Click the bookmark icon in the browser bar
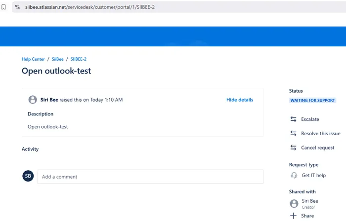Image resolution: width=346 pixels, height=222 pixels. coord(4,7)
